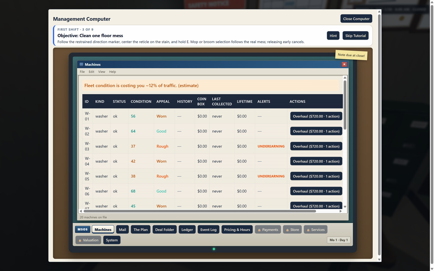
Task: Click the Machines window title icon
Action: click(81, 64)
